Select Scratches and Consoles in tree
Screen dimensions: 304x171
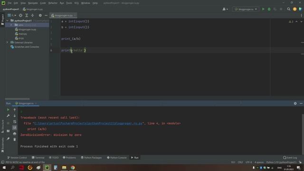pos(27,47)
